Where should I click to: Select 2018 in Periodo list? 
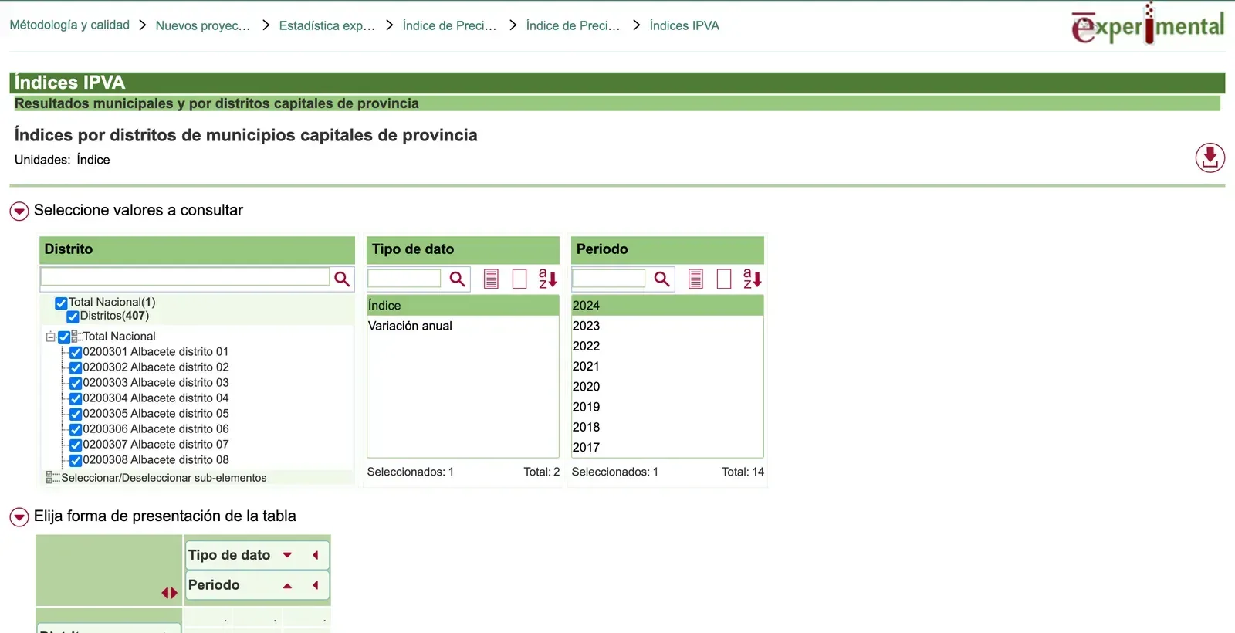[x=667, y=427]
